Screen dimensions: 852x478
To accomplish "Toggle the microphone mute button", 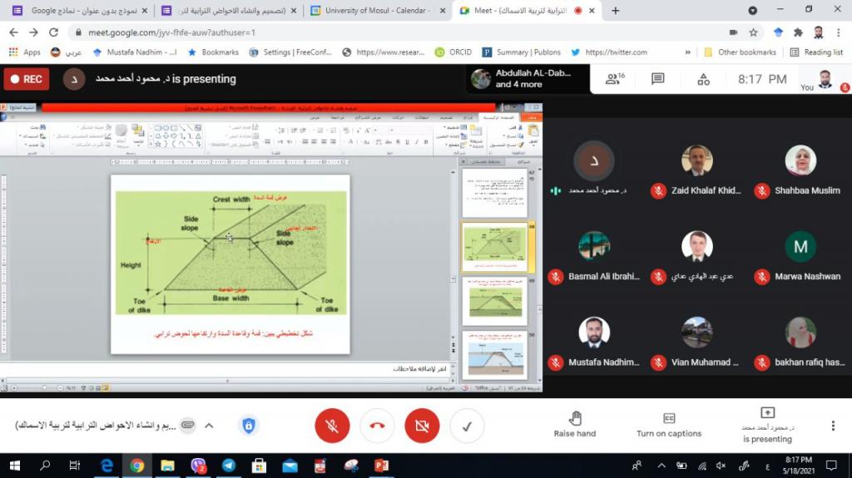I will click(332, 426).
